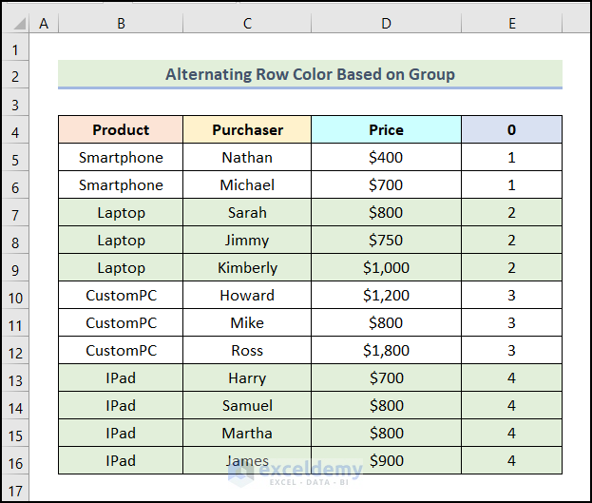The image size is (592, 503).
Task: Click the CustomPC cell in Howard's row
Action: [x=121, y=296]
